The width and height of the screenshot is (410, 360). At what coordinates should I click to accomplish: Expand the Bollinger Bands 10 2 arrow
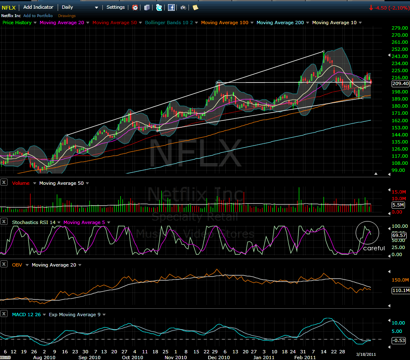tap(196, 23)
